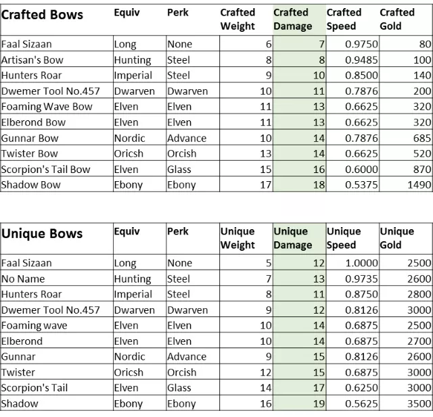
Task: Select Scorpion's Tail Bow Glass perk cell
Action: pyautogui.click(x=193, y=170)
